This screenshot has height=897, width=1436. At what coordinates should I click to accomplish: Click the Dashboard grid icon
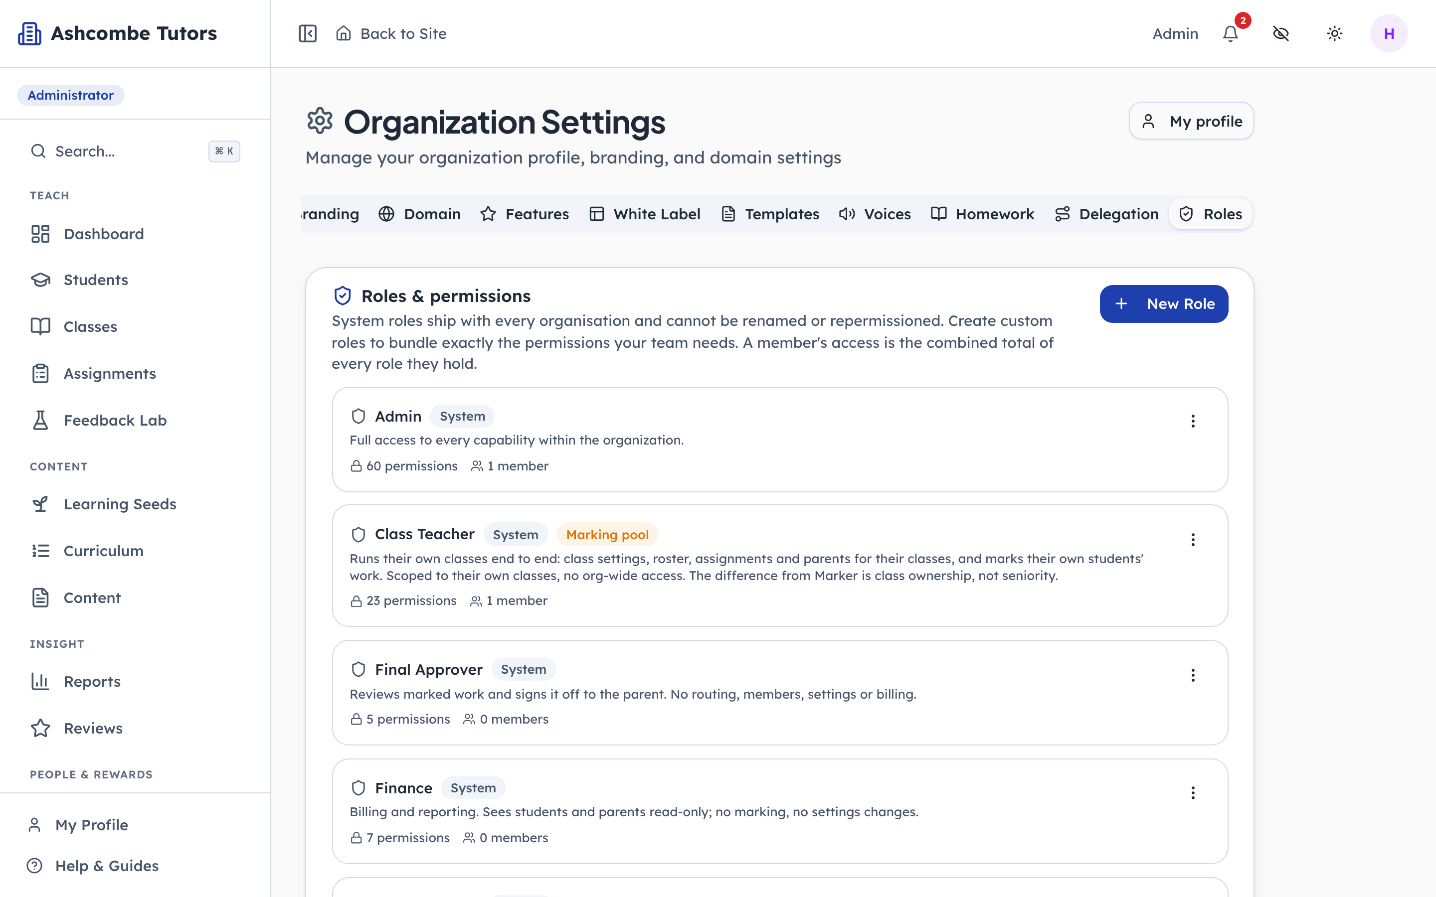40,234
